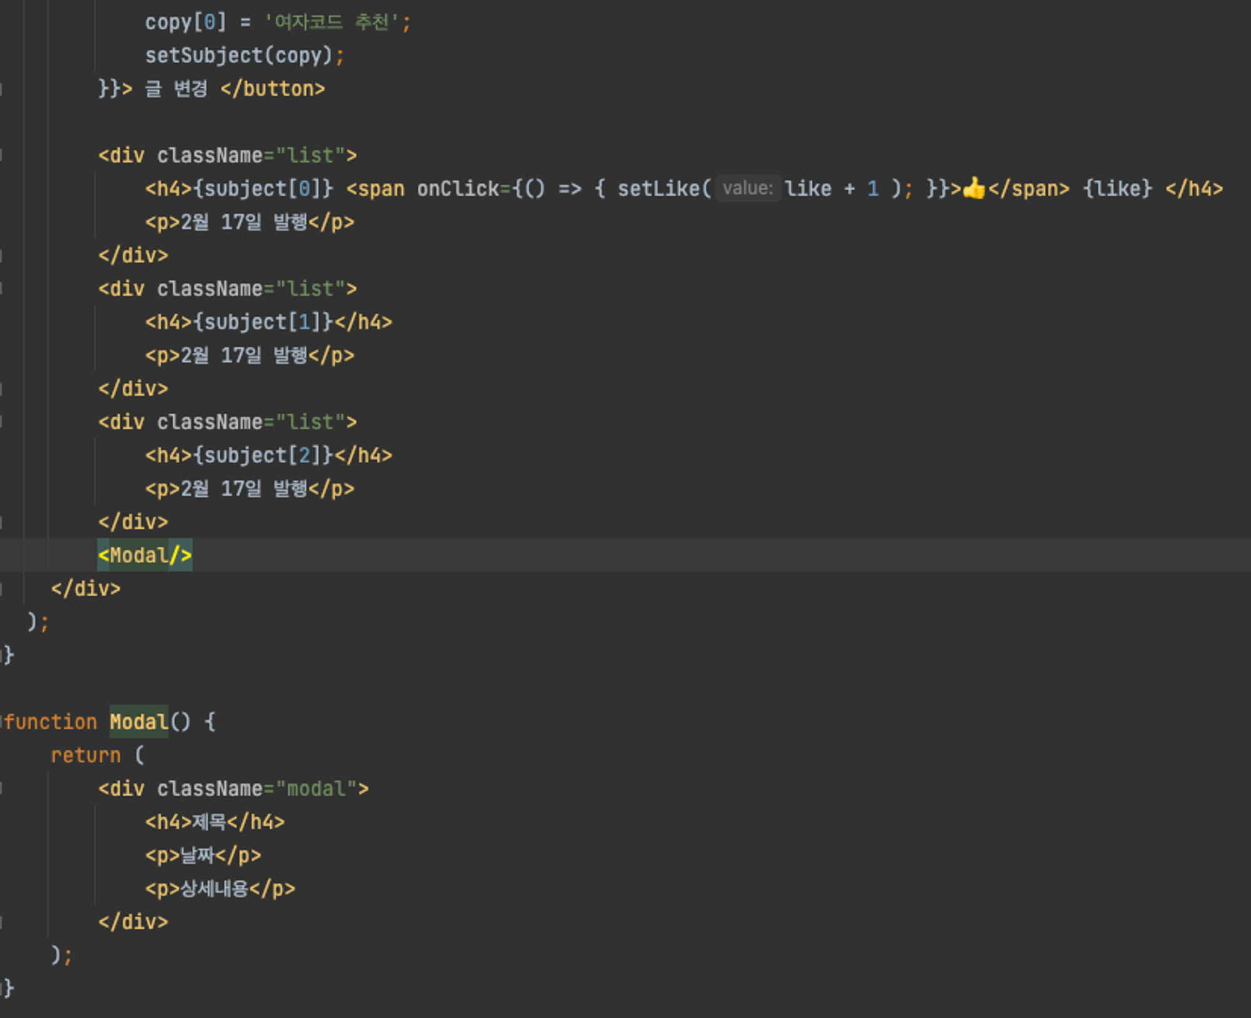Click the closing </button> tag

[x=273, y=89]
